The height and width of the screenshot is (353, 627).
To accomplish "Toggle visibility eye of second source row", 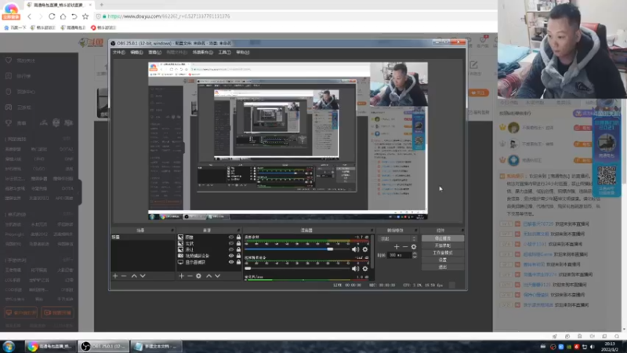I will coord(230,243).
